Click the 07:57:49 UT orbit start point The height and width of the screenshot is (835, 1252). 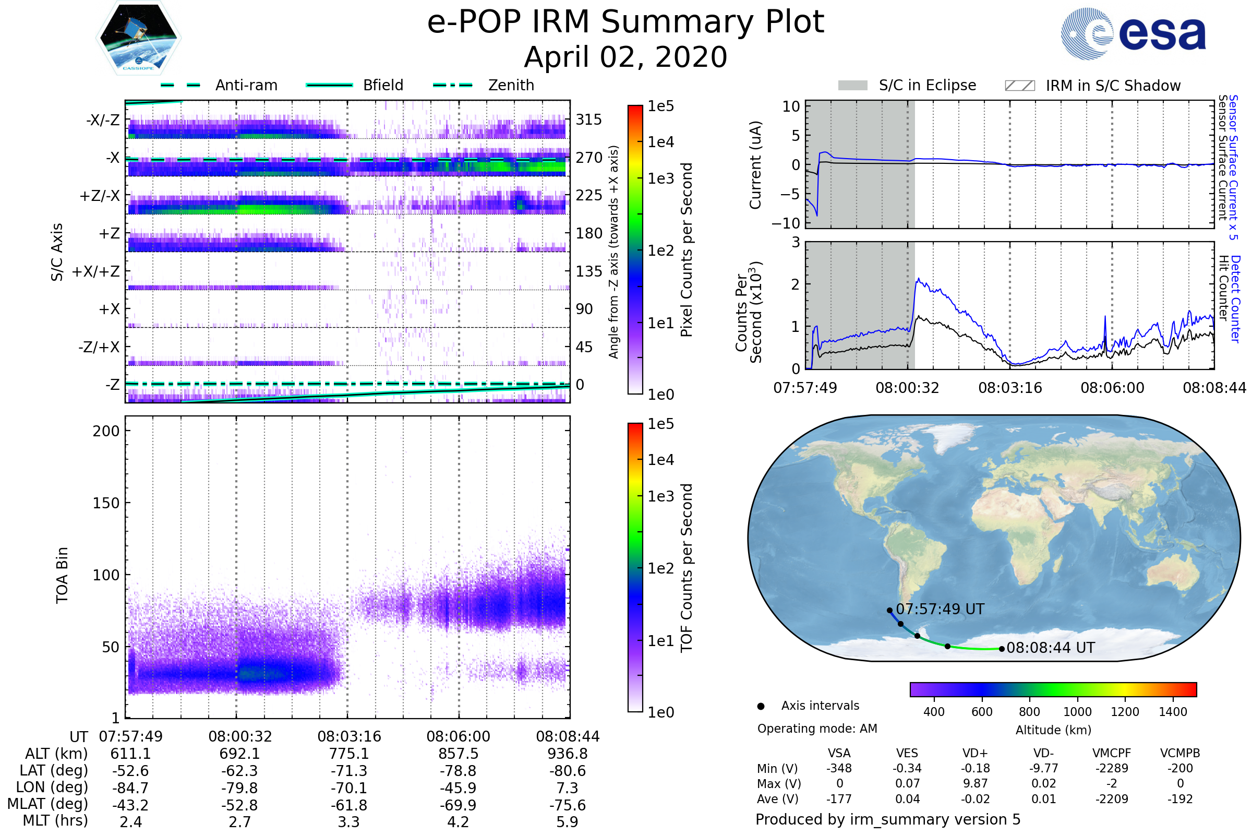tap(889, 610)
